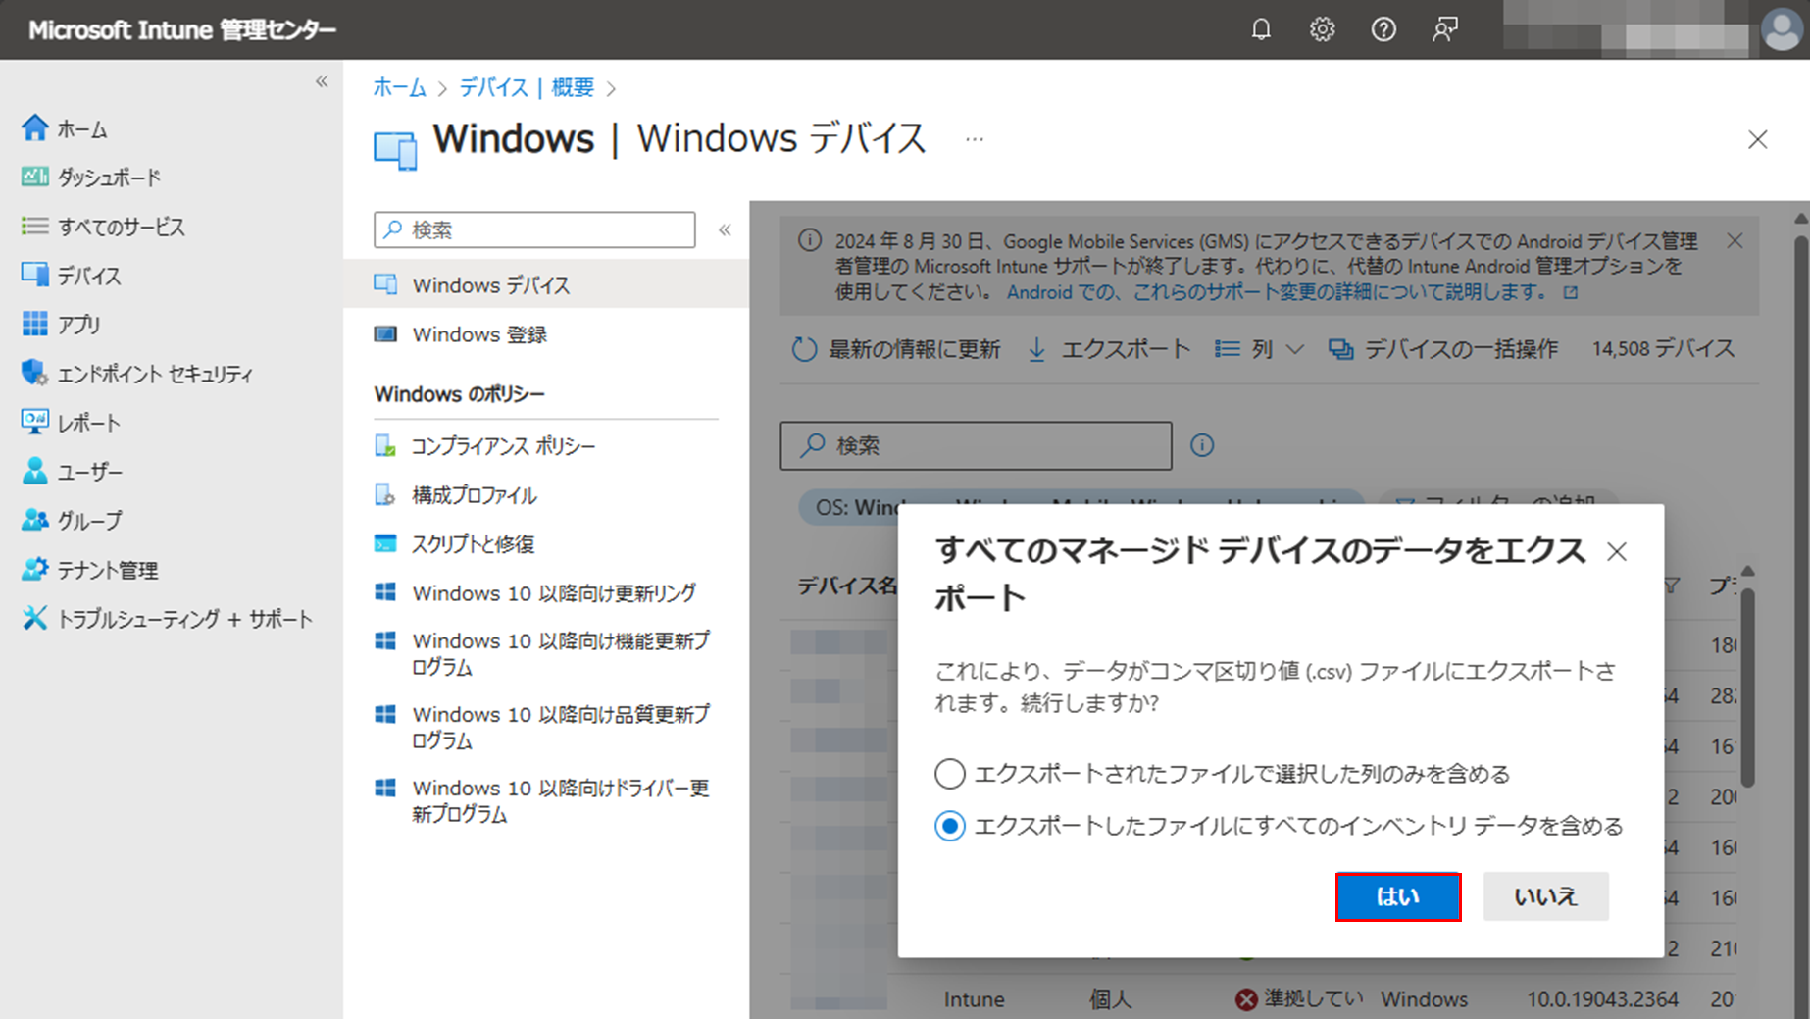Click the デバイスの一括操作 icon
Image resolution: width=1810 pixels, height=1019 pixels.
(x=1340, y=349)
